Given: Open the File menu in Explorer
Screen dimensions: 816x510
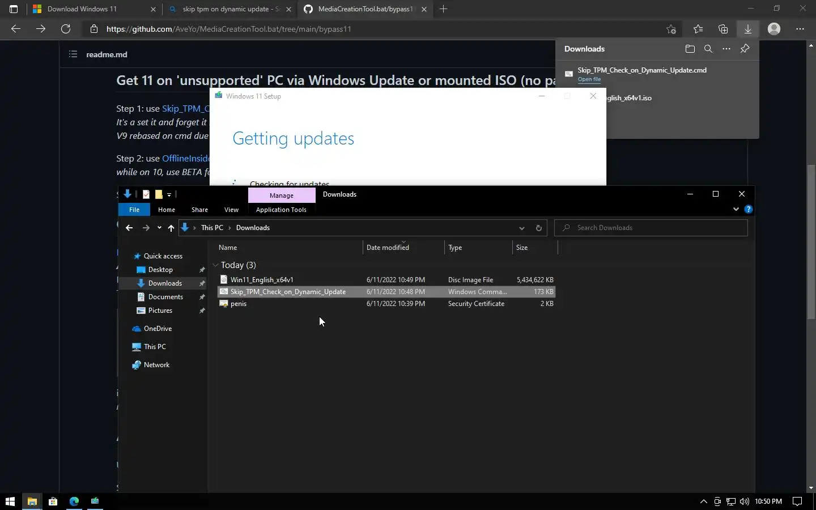Looking at the screenshot, I should pos(134,210).
